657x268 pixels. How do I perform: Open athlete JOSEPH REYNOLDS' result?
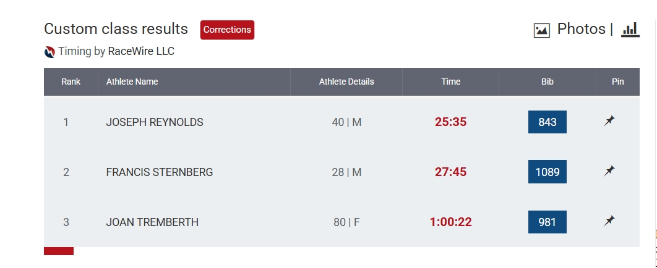click(x=155, y=122)
